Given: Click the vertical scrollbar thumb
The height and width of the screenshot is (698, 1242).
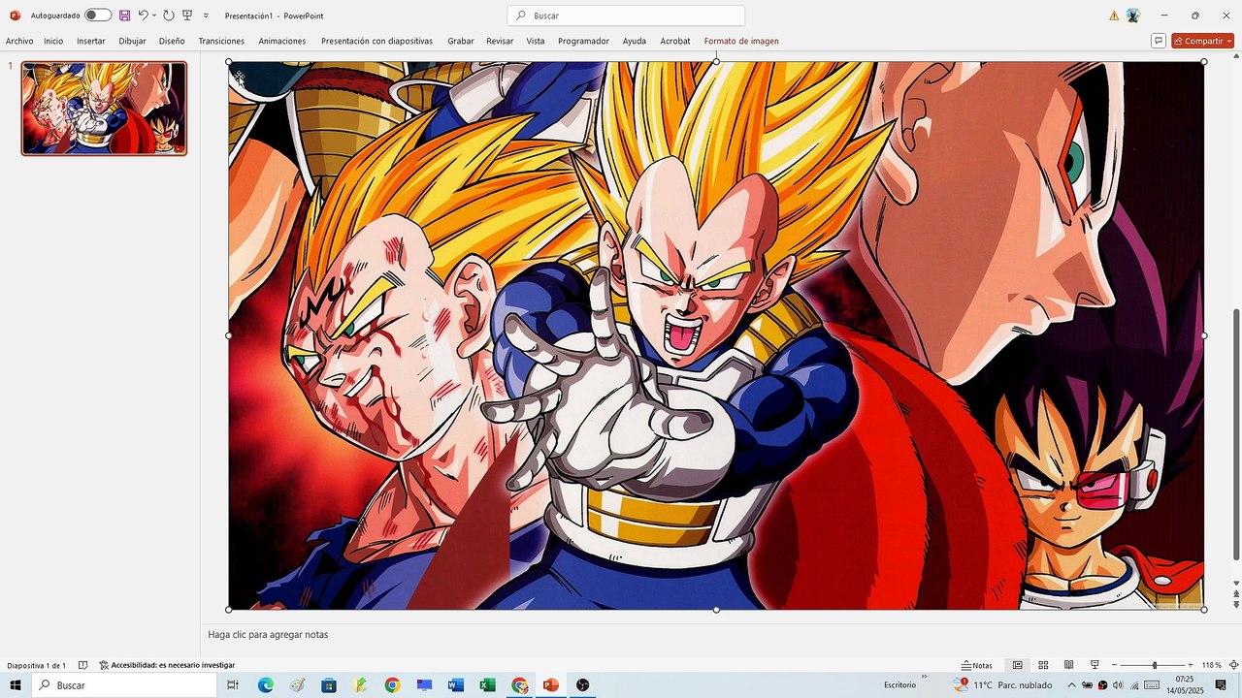Looking at the screenshot, I should click(x=1235, y=434).
